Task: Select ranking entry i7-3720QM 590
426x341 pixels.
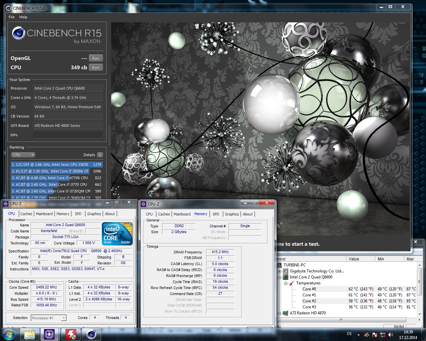Action: click(57, 191)
